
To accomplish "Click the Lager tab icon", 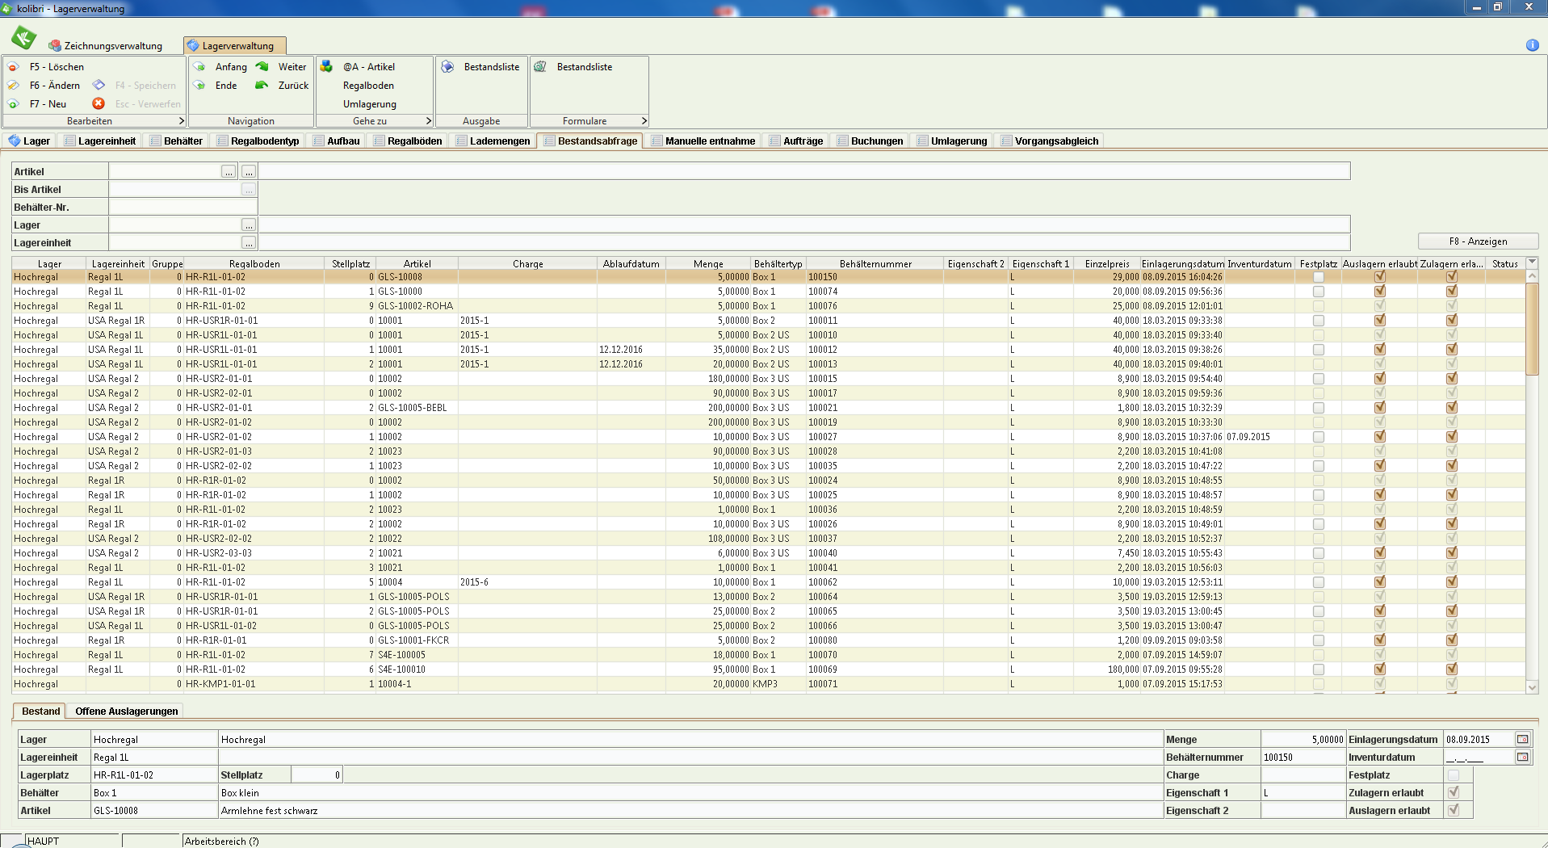I will [x=15, y=141].
